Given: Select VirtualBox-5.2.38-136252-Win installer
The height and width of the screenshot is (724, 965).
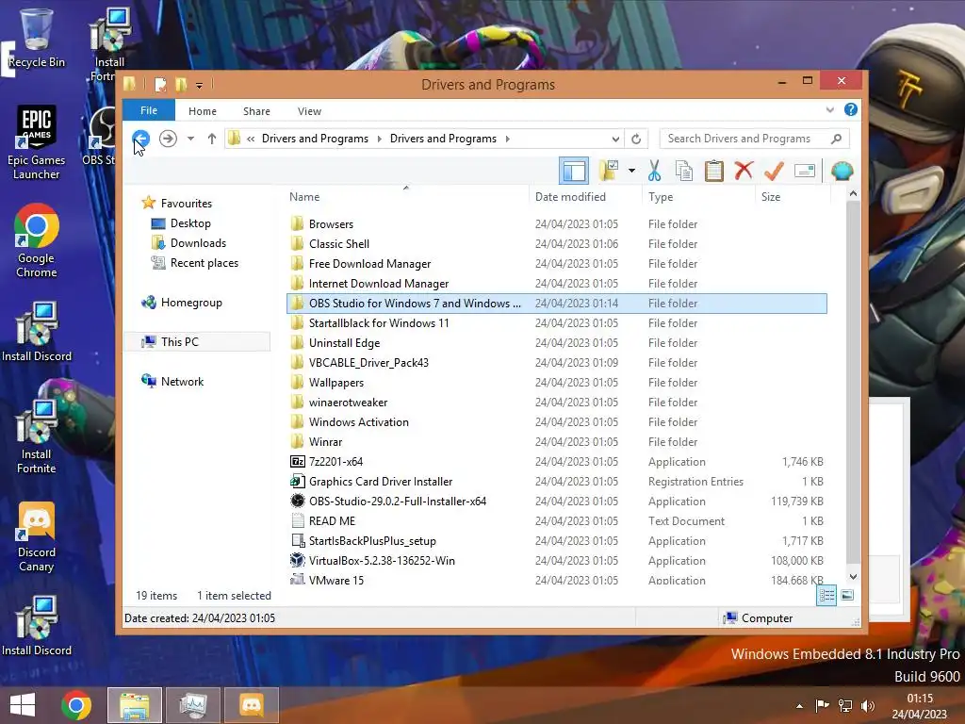Looking at the screenshot, I should point(556,560).
